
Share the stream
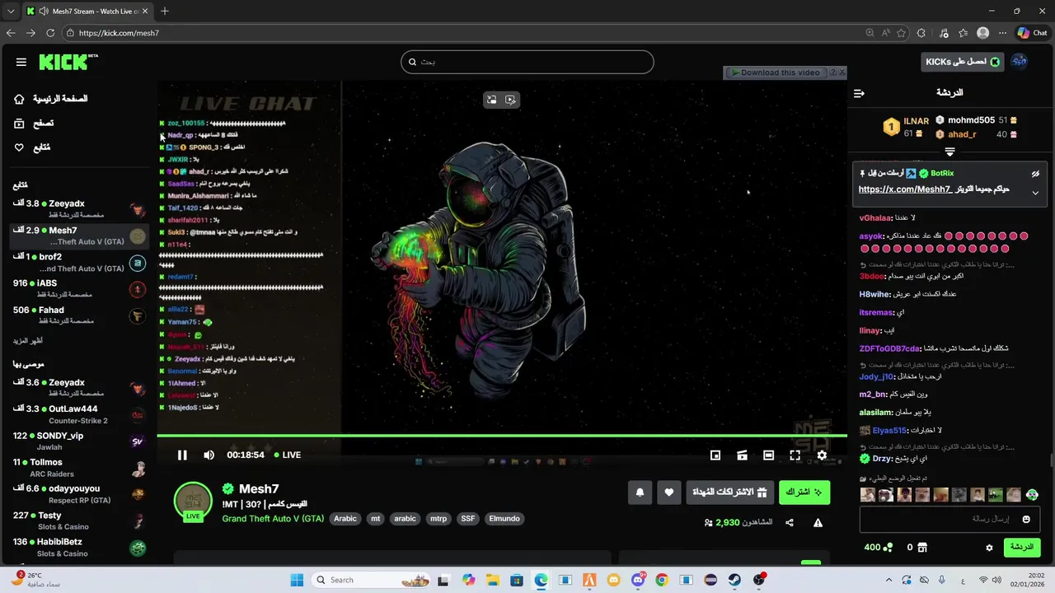coord(790,523)
